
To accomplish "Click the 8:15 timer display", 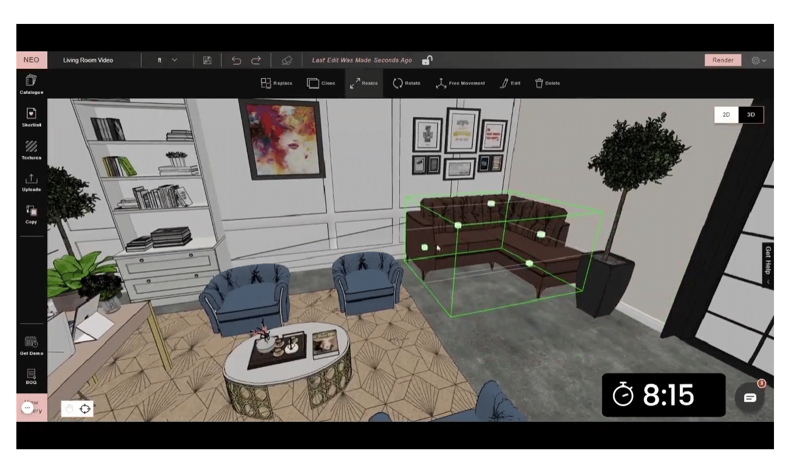I will tap(663, 395).
